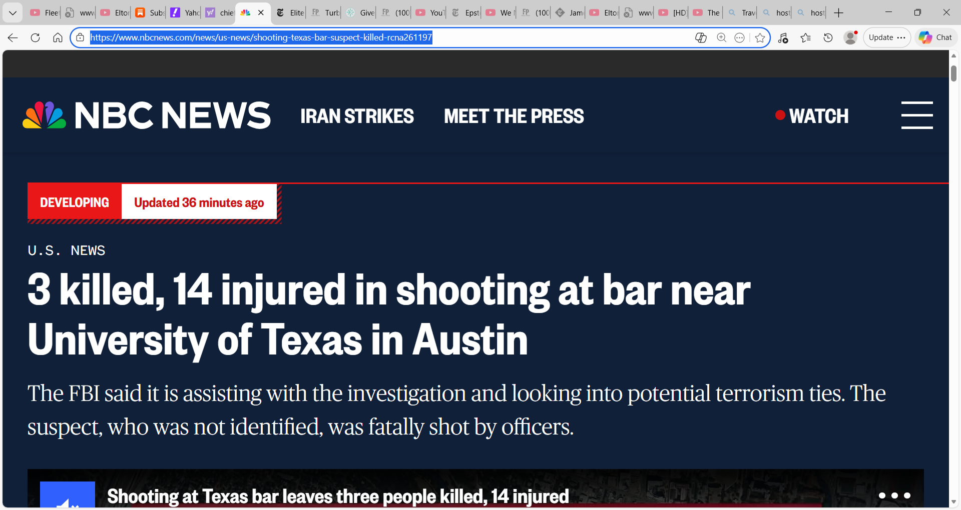Image resolution: width=961 pixels, height=510 pixels.
Task: Add this page to favorites star
Action: pyautogui.click(x=760, y=37)
